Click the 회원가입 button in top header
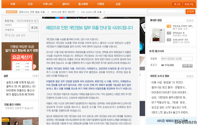Image resolution: width=198 pixels, height=125 pixels. 189,4
